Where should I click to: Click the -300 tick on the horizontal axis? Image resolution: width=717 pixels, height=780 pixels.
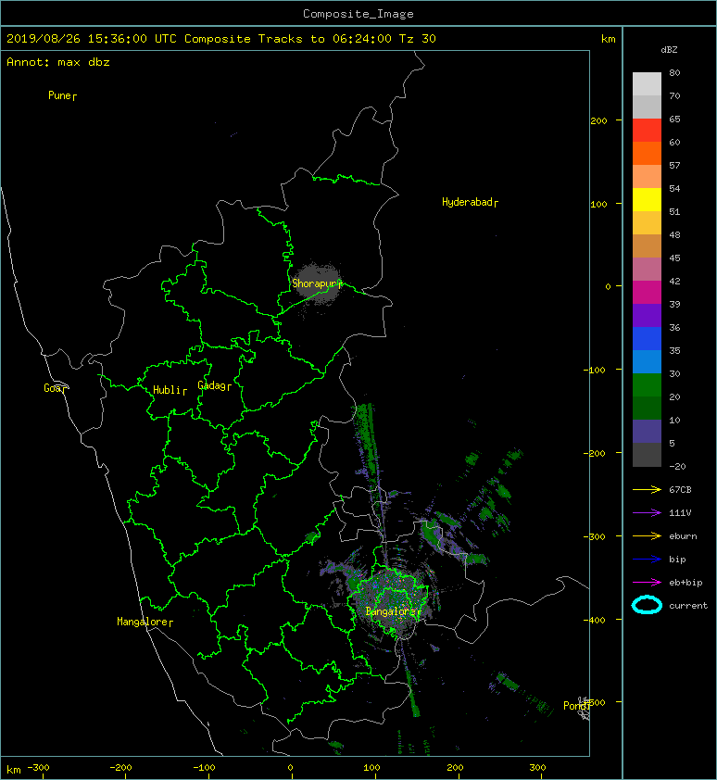[x=38, y=768]
